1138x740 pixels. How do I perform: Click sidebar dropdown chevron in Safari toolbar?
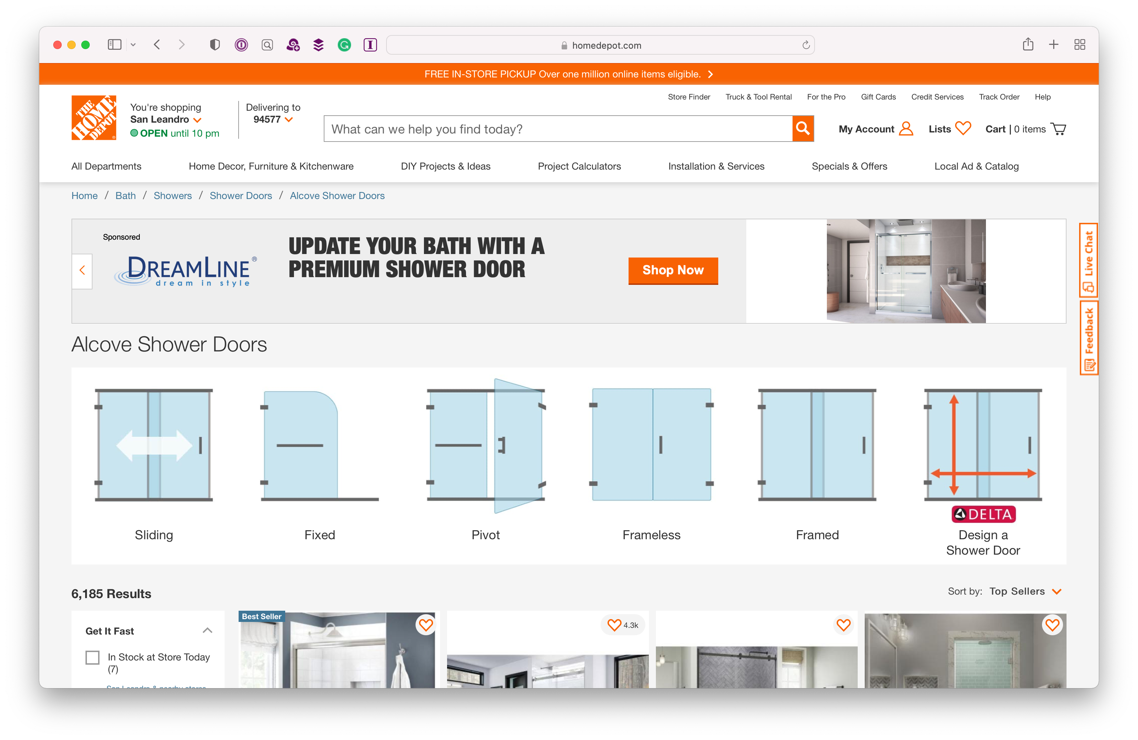[x=133, y=45]
